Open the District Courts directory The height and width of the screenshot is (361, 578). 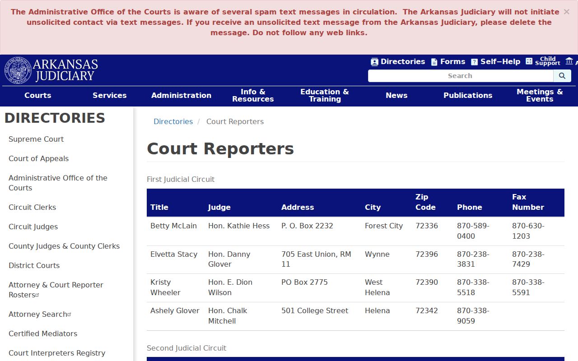34,265
